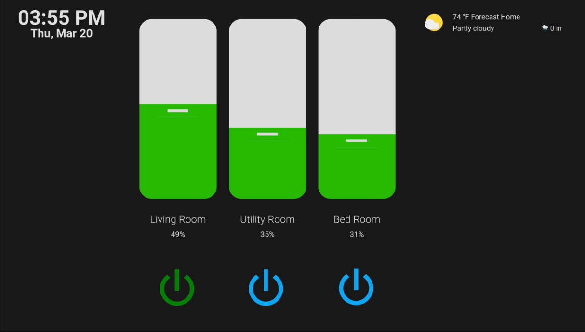This screenshot has height=332, width=585.
Task: Toggle the Bed Room power icon
Action: click(356, 287)
